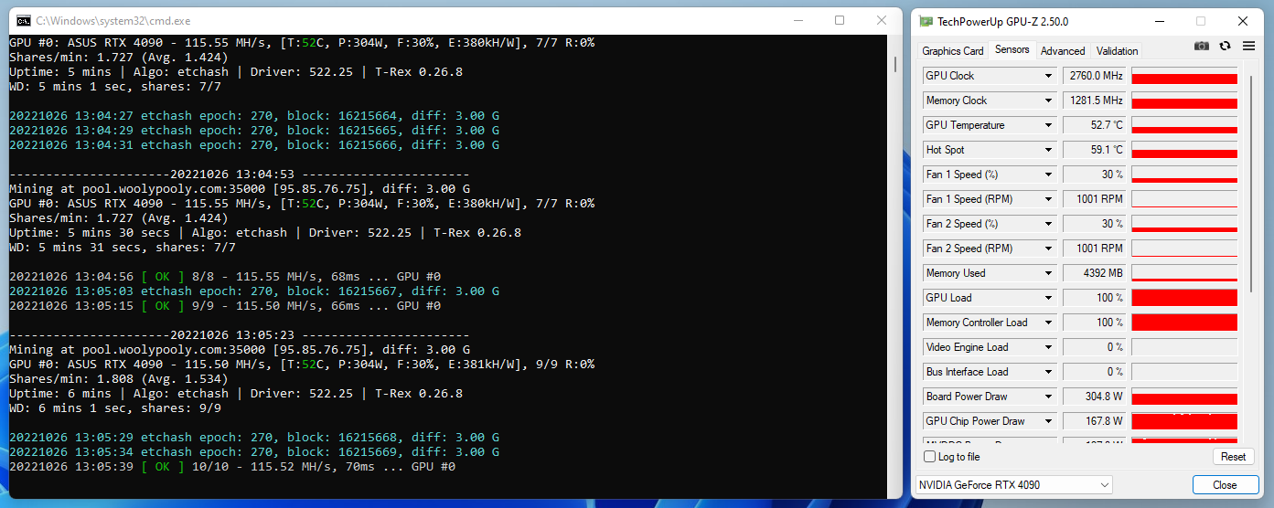Open the Advanced tab in GPU-Z

(1063, 51)
